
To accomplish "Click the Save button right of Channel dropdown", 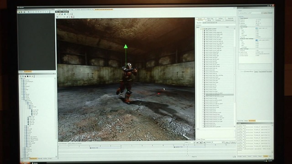I will (x=227, y=143).
